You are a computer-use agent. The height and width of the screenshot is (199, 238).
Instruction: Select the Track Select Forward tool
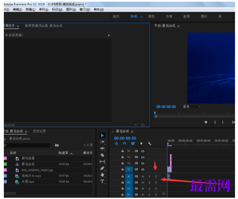[102, 142]
